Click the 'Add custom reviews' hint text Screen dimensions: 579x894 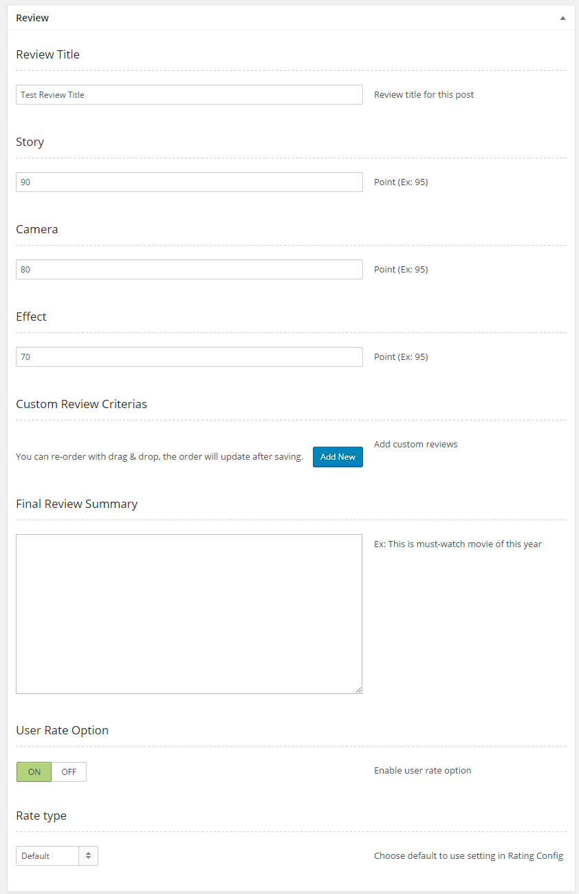[415, 445]
